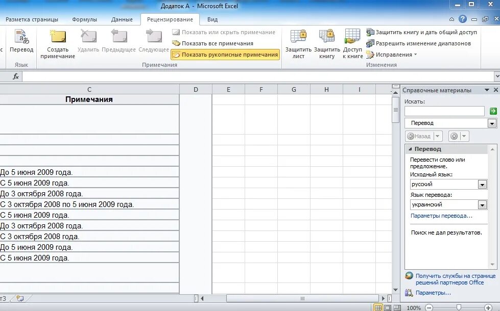Protect workbook with Защитить книгу
Viewport: 500px width, 311px height.
327,44
